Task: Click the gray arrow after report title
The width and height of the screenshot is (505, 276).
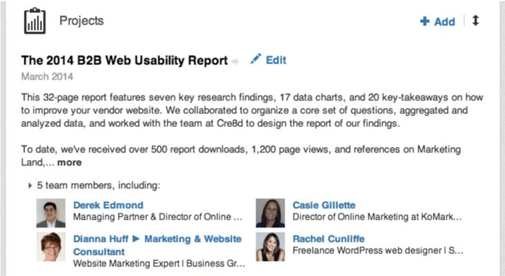Action: [235, 61]
